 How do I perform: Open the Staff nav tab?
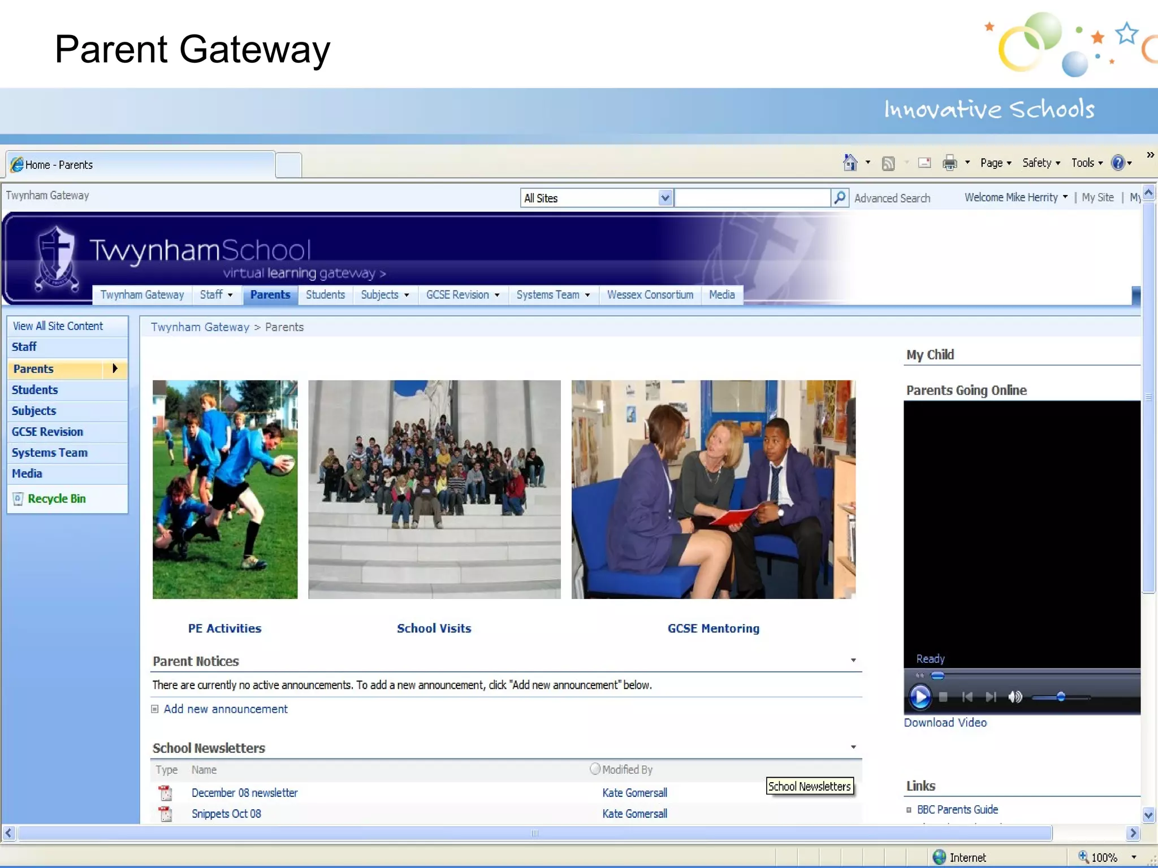(216, 295)
